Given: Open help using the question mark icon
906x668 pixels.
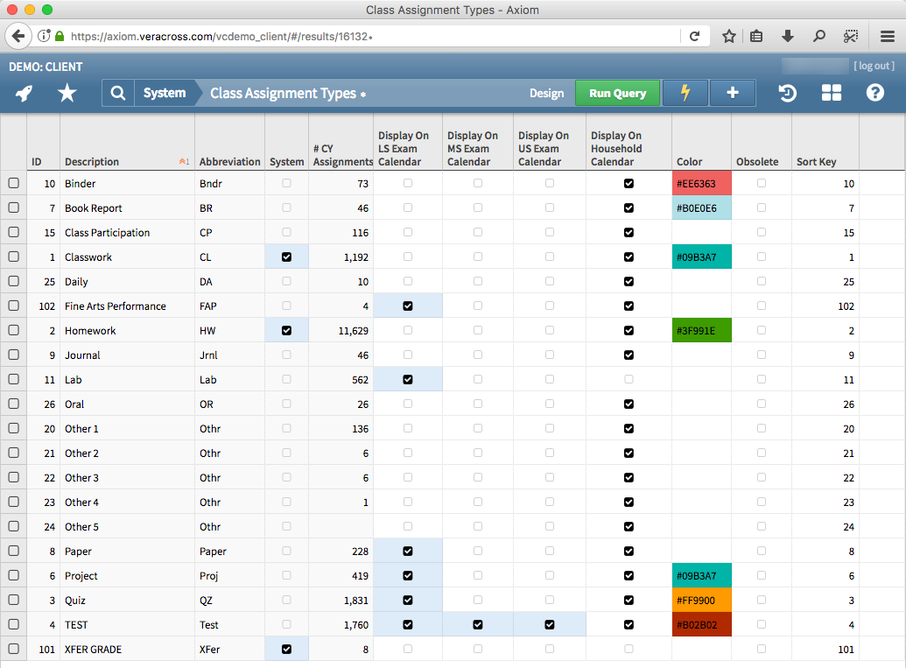Looking at the screenshot, I should [874, 92].
